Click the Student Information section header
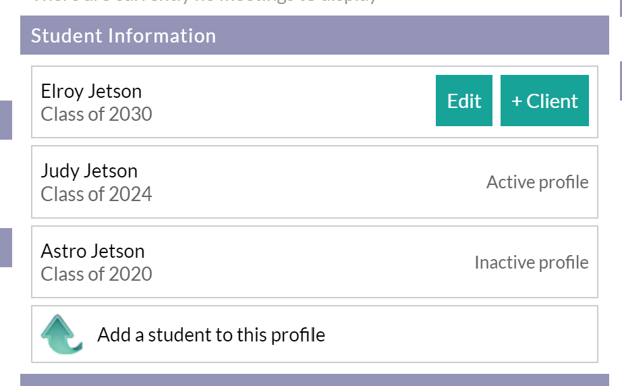Screen dimensions: 622x386 314,35
